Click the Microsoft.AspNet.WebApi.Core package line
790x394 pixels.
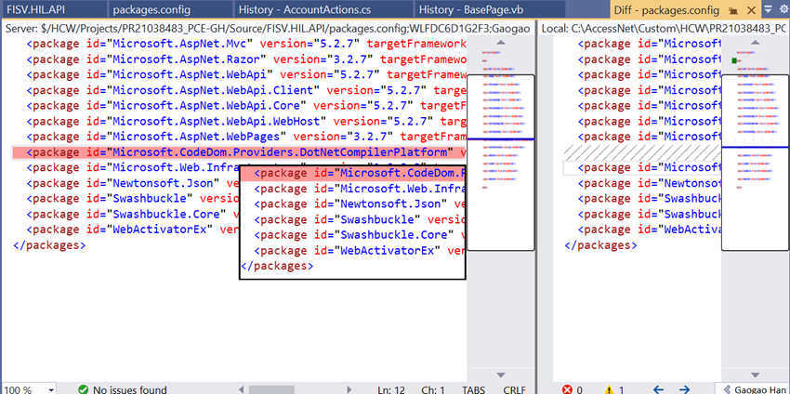point(246,106)
